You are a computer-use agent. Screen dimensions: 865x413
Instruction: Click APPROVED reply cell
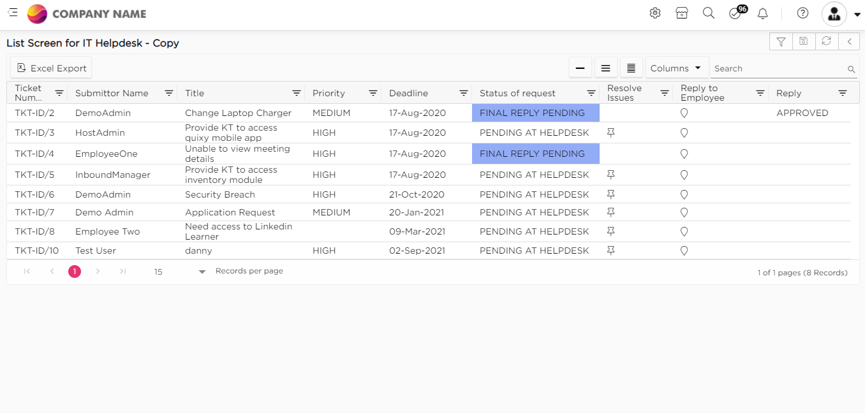tap(802, 113)
